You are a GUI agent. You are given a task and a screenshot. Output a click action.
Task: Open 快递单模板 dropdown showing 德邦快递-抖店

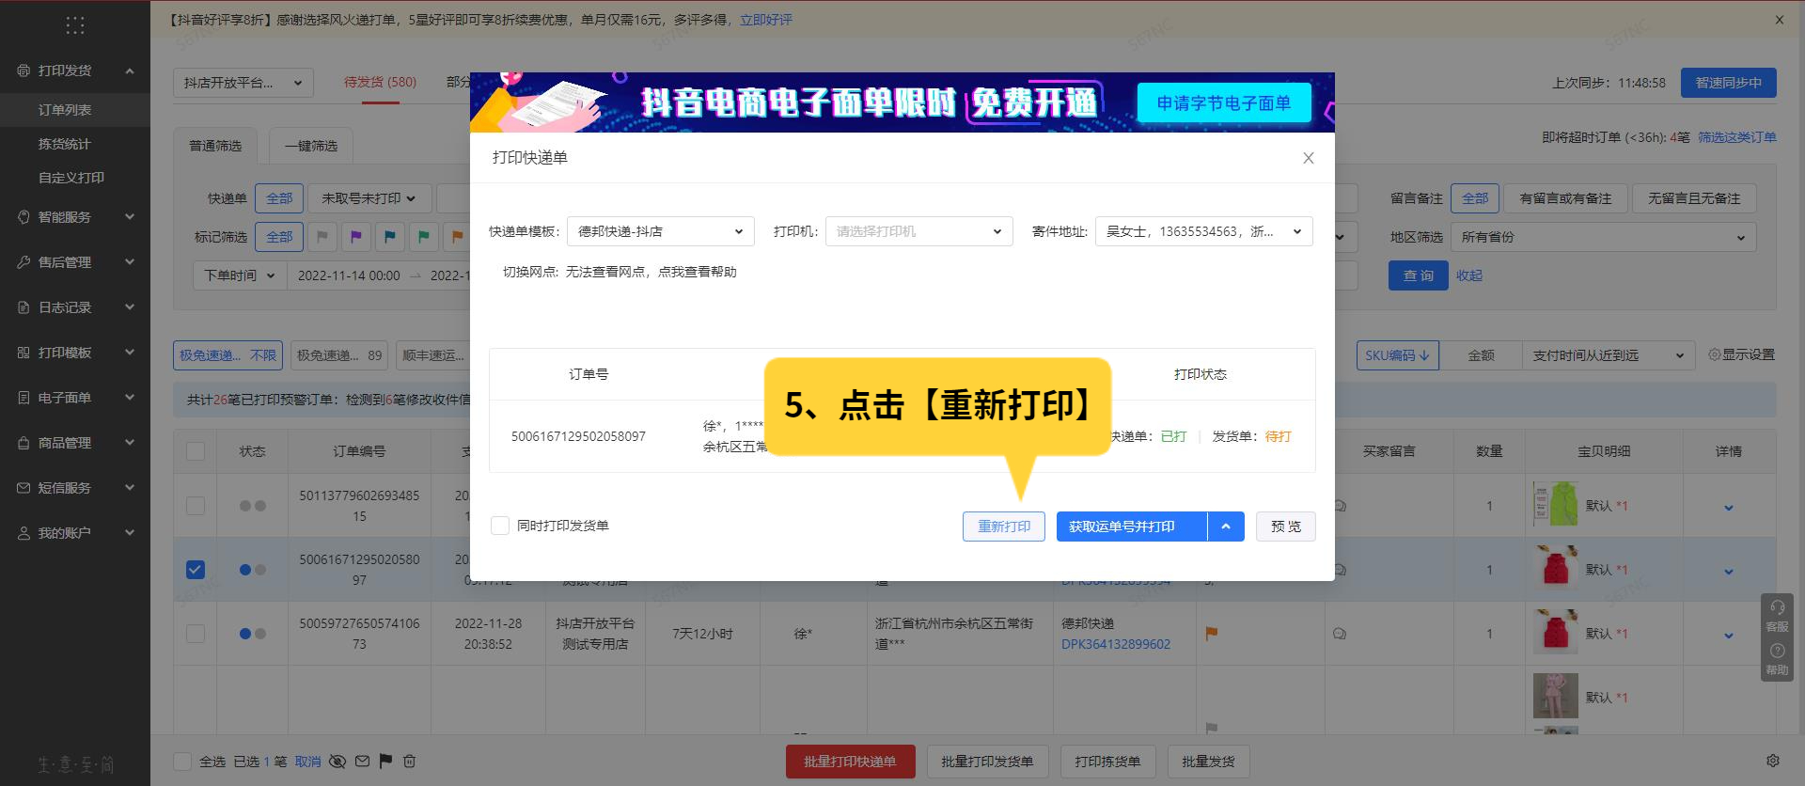(660, 231)
